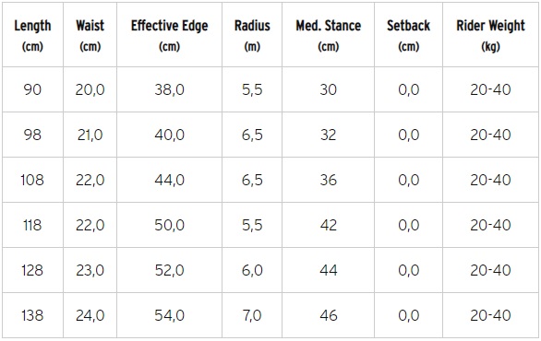Viewport: 541px width, 341px height.
Task: Select the 128 length cell
Action: (x=32, y=270)
